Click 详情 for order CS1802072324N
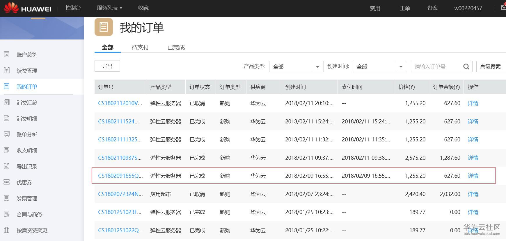Image resolution: width=506 pixels, height=241 pixels. (473, 194)
